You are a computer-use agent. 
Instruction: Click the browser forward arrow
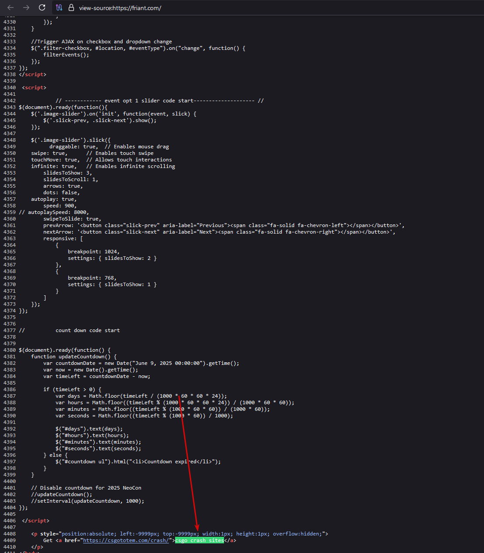pyautogui.click(x=26, y=7)
